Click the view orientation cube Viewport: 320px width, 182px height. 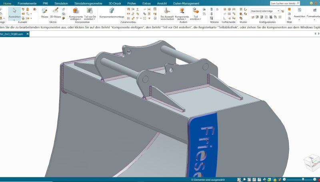coord(312,162)
